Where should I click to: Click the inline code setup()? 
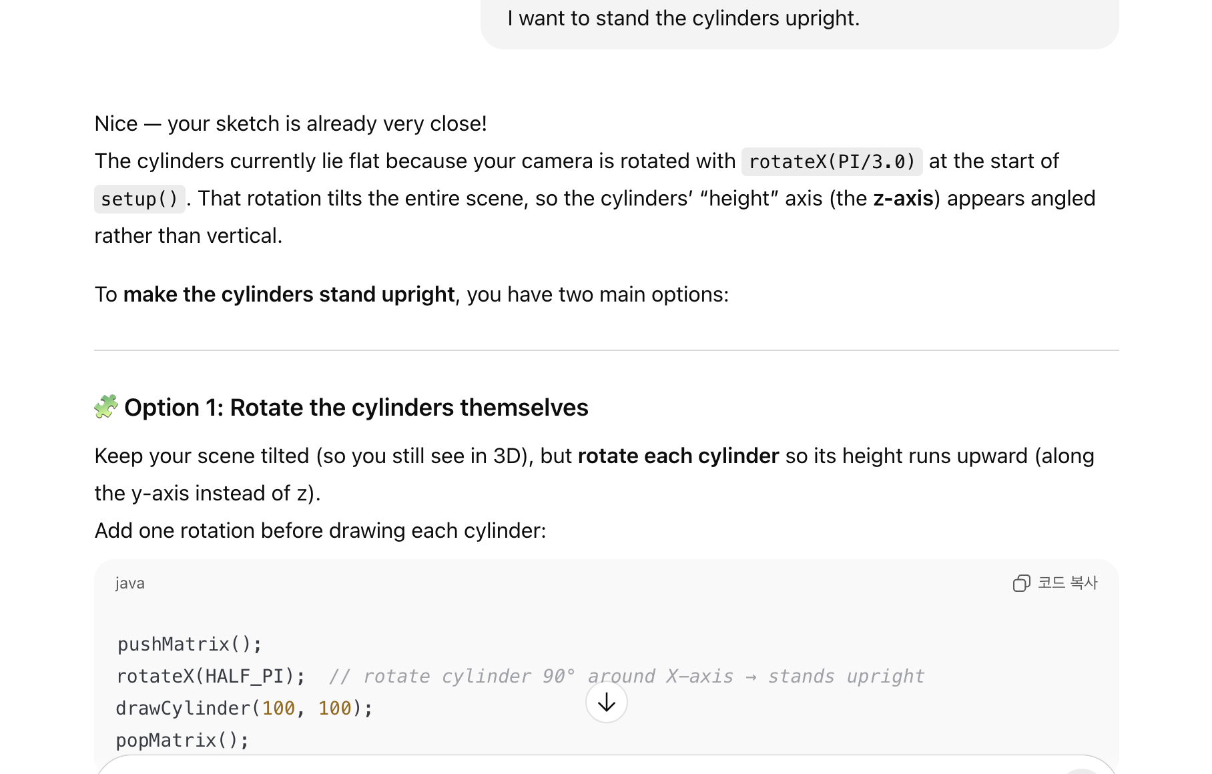click(x=139, y=199)
